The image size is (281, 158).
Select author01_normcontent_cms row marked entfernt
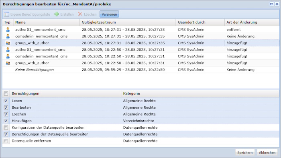click(140, 30)
